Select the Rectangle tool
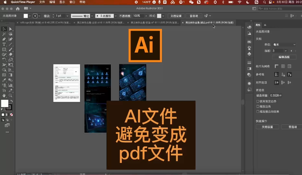 [4, 49]
